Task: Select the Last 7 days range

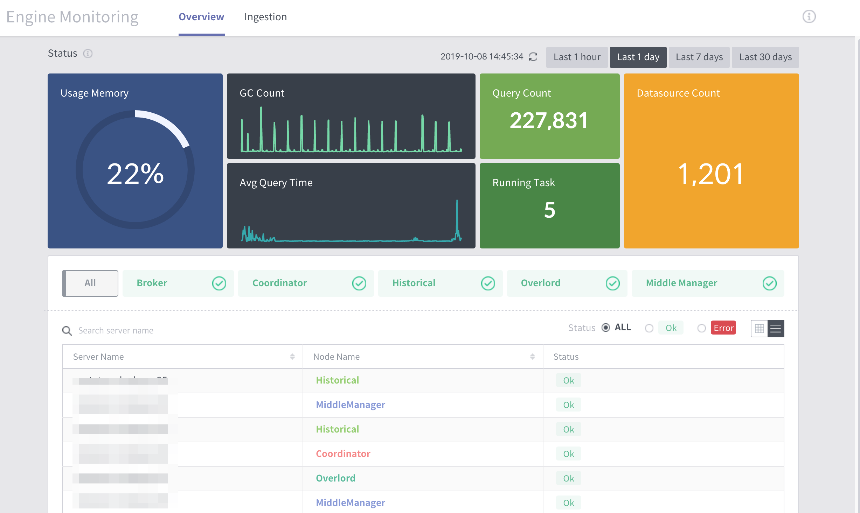Action: pos(699,57)
